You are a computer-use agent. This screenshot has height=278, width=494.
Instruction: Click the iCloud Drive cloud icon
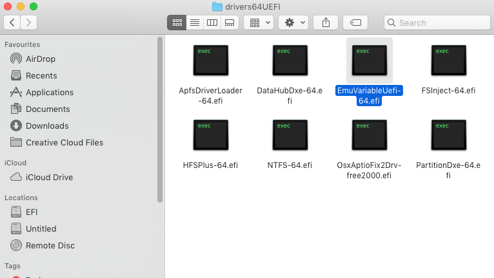coord(16,177)
